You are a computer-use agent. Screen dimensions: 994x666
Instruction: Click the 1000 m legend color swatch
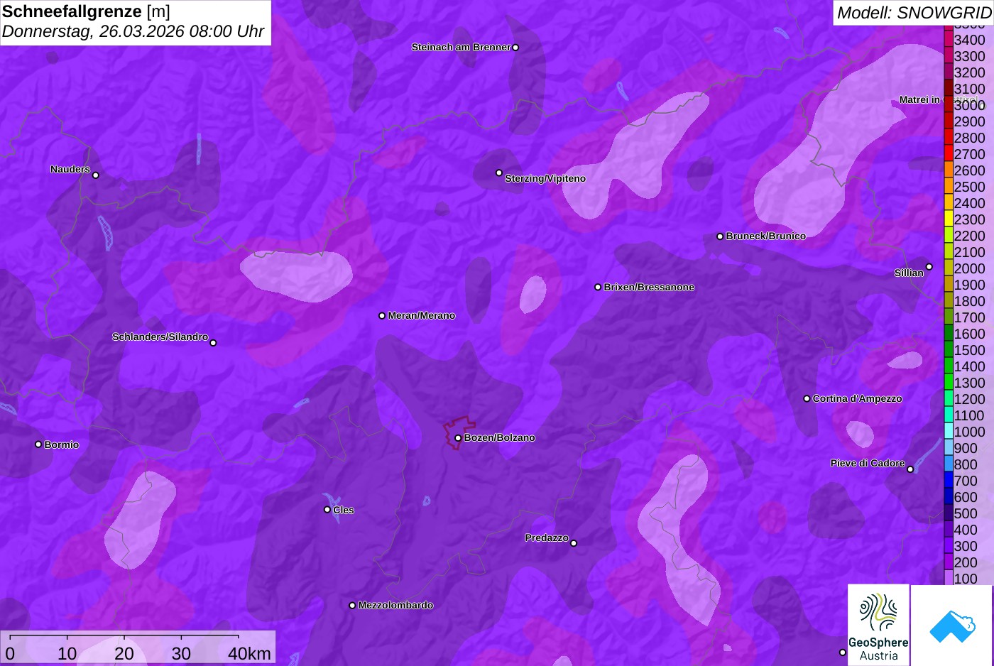click(x=949, y=432)
